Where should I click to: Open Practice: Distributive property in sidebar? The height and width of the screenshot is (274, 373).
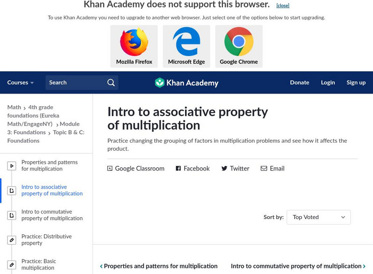click(x=47, y=240)
